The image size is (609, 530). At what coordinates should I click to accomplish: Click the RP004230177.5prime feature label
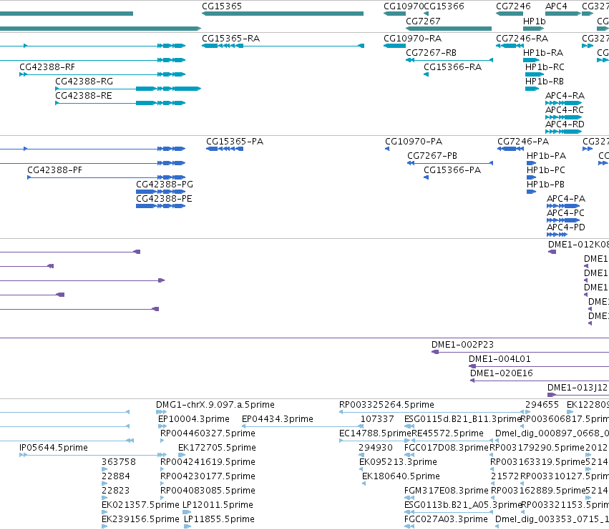tap(208, 476)
